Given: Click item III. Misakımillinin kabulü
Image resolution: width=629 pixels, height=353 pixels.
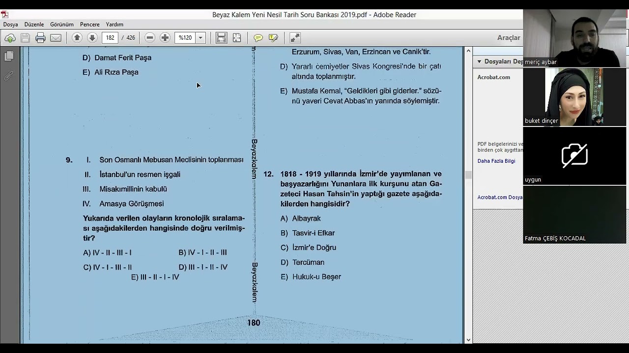Looking at the screenshot, I should (125, 189).
